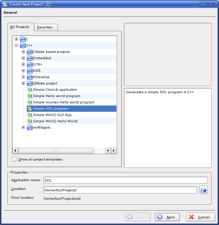Proceed with the Next button
This screenshot has width=219, height=225.
(167, 217)
